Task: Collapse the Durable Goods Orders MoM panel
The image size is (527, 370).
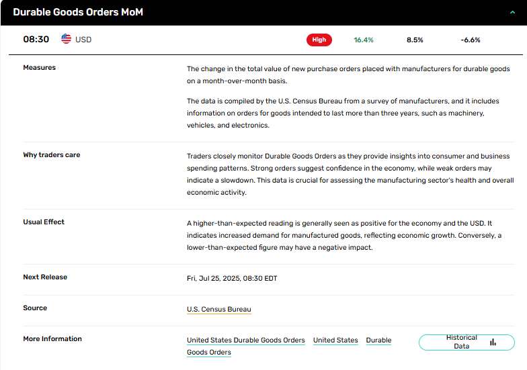Action: (x=514, y=12)
